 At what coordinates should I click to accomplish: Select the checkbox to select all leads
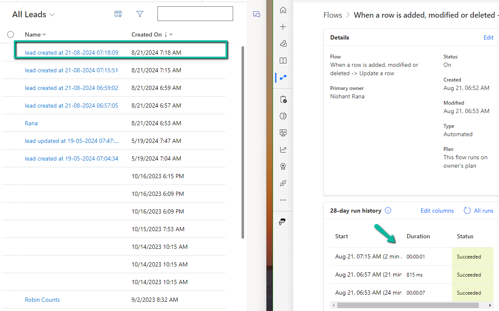(x=11, y=34)
